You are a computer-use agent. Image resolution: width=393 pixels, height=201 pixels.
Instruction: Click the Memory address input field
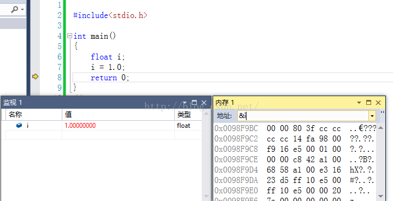(x=303, y=116)
